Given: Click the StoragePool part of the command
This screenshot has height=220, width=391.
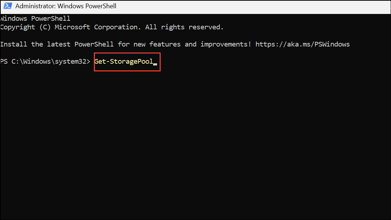Looking at the screenshot, I should click(131, 62).
